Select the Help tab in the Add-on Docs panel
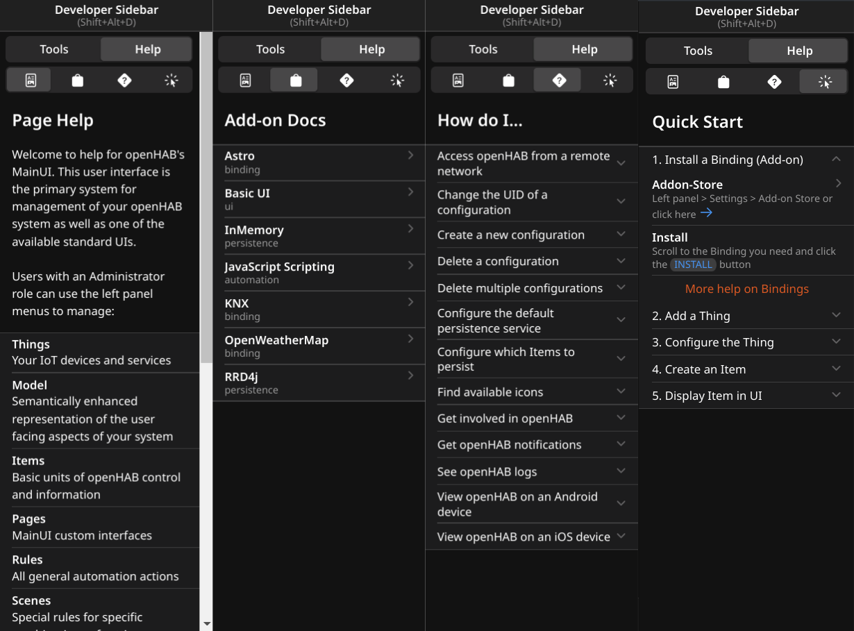Screen dimensions: 854x631 click(x=371, y=49)
